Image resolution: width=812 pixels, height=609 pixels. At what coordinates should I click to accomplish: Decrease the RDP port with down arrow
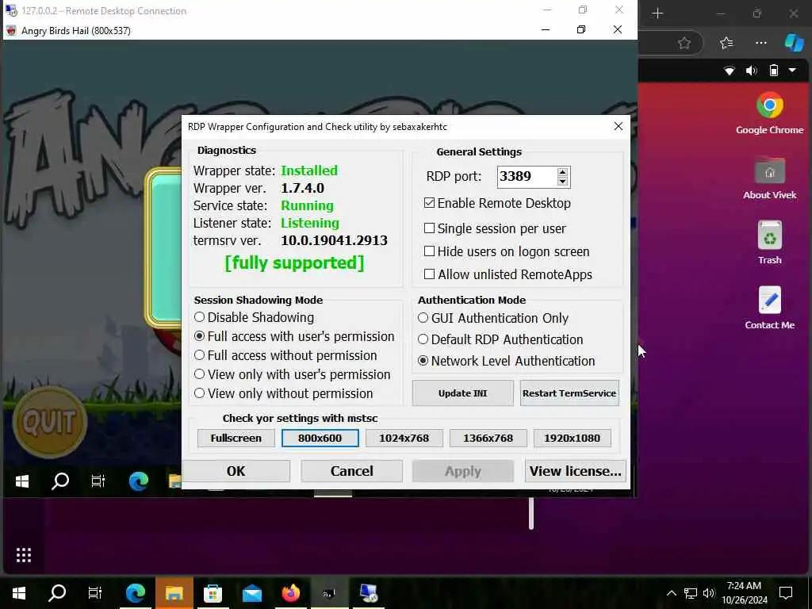562,182
